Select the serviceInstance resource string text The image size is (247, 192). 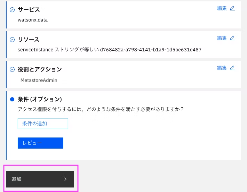[110, 50]
